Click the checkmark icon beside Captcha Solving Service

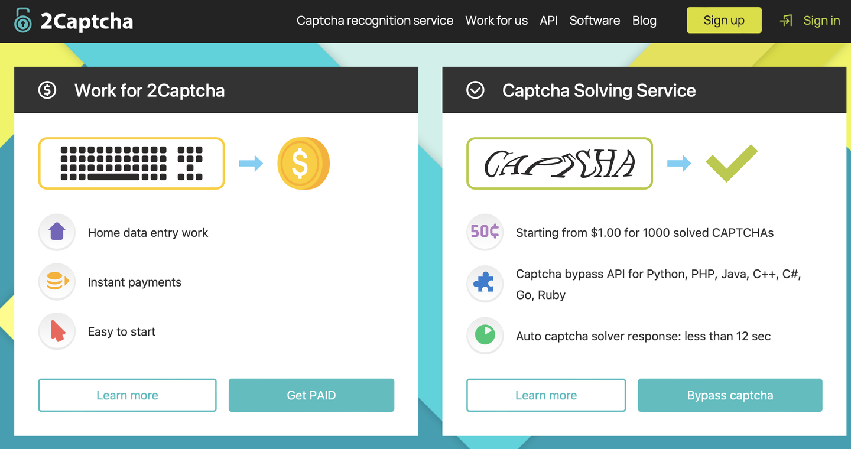pyautogui.click(x=475, y=90)
